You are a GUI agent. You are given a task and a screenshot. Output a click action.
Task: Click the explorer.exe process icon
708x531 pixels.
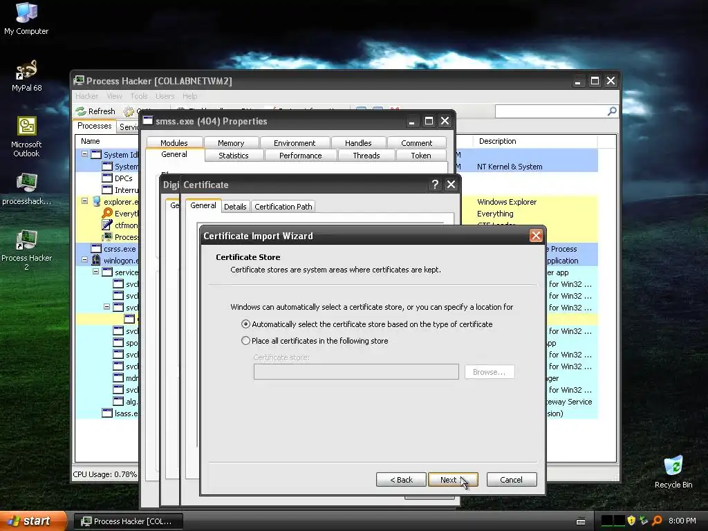pos(96,201)
